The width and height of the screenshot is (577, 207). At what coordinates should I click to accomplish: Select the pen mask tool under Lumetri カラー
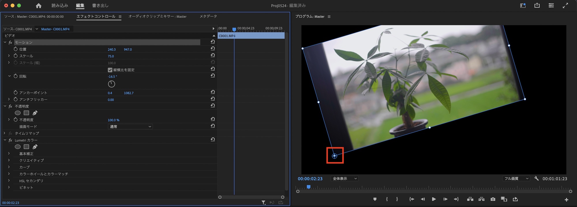click(x=35, y=147)
